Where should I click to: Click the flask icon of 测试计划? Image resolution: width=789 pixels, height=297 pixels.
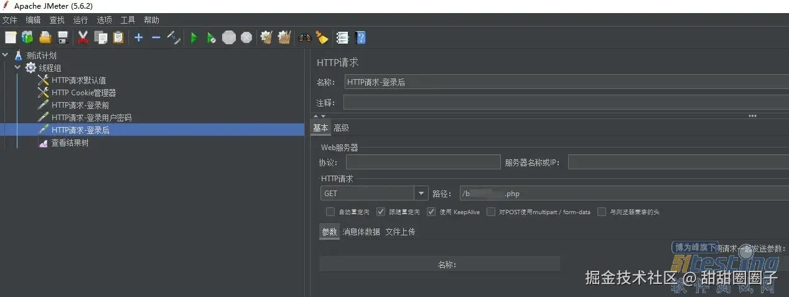[x=18, y=55]
